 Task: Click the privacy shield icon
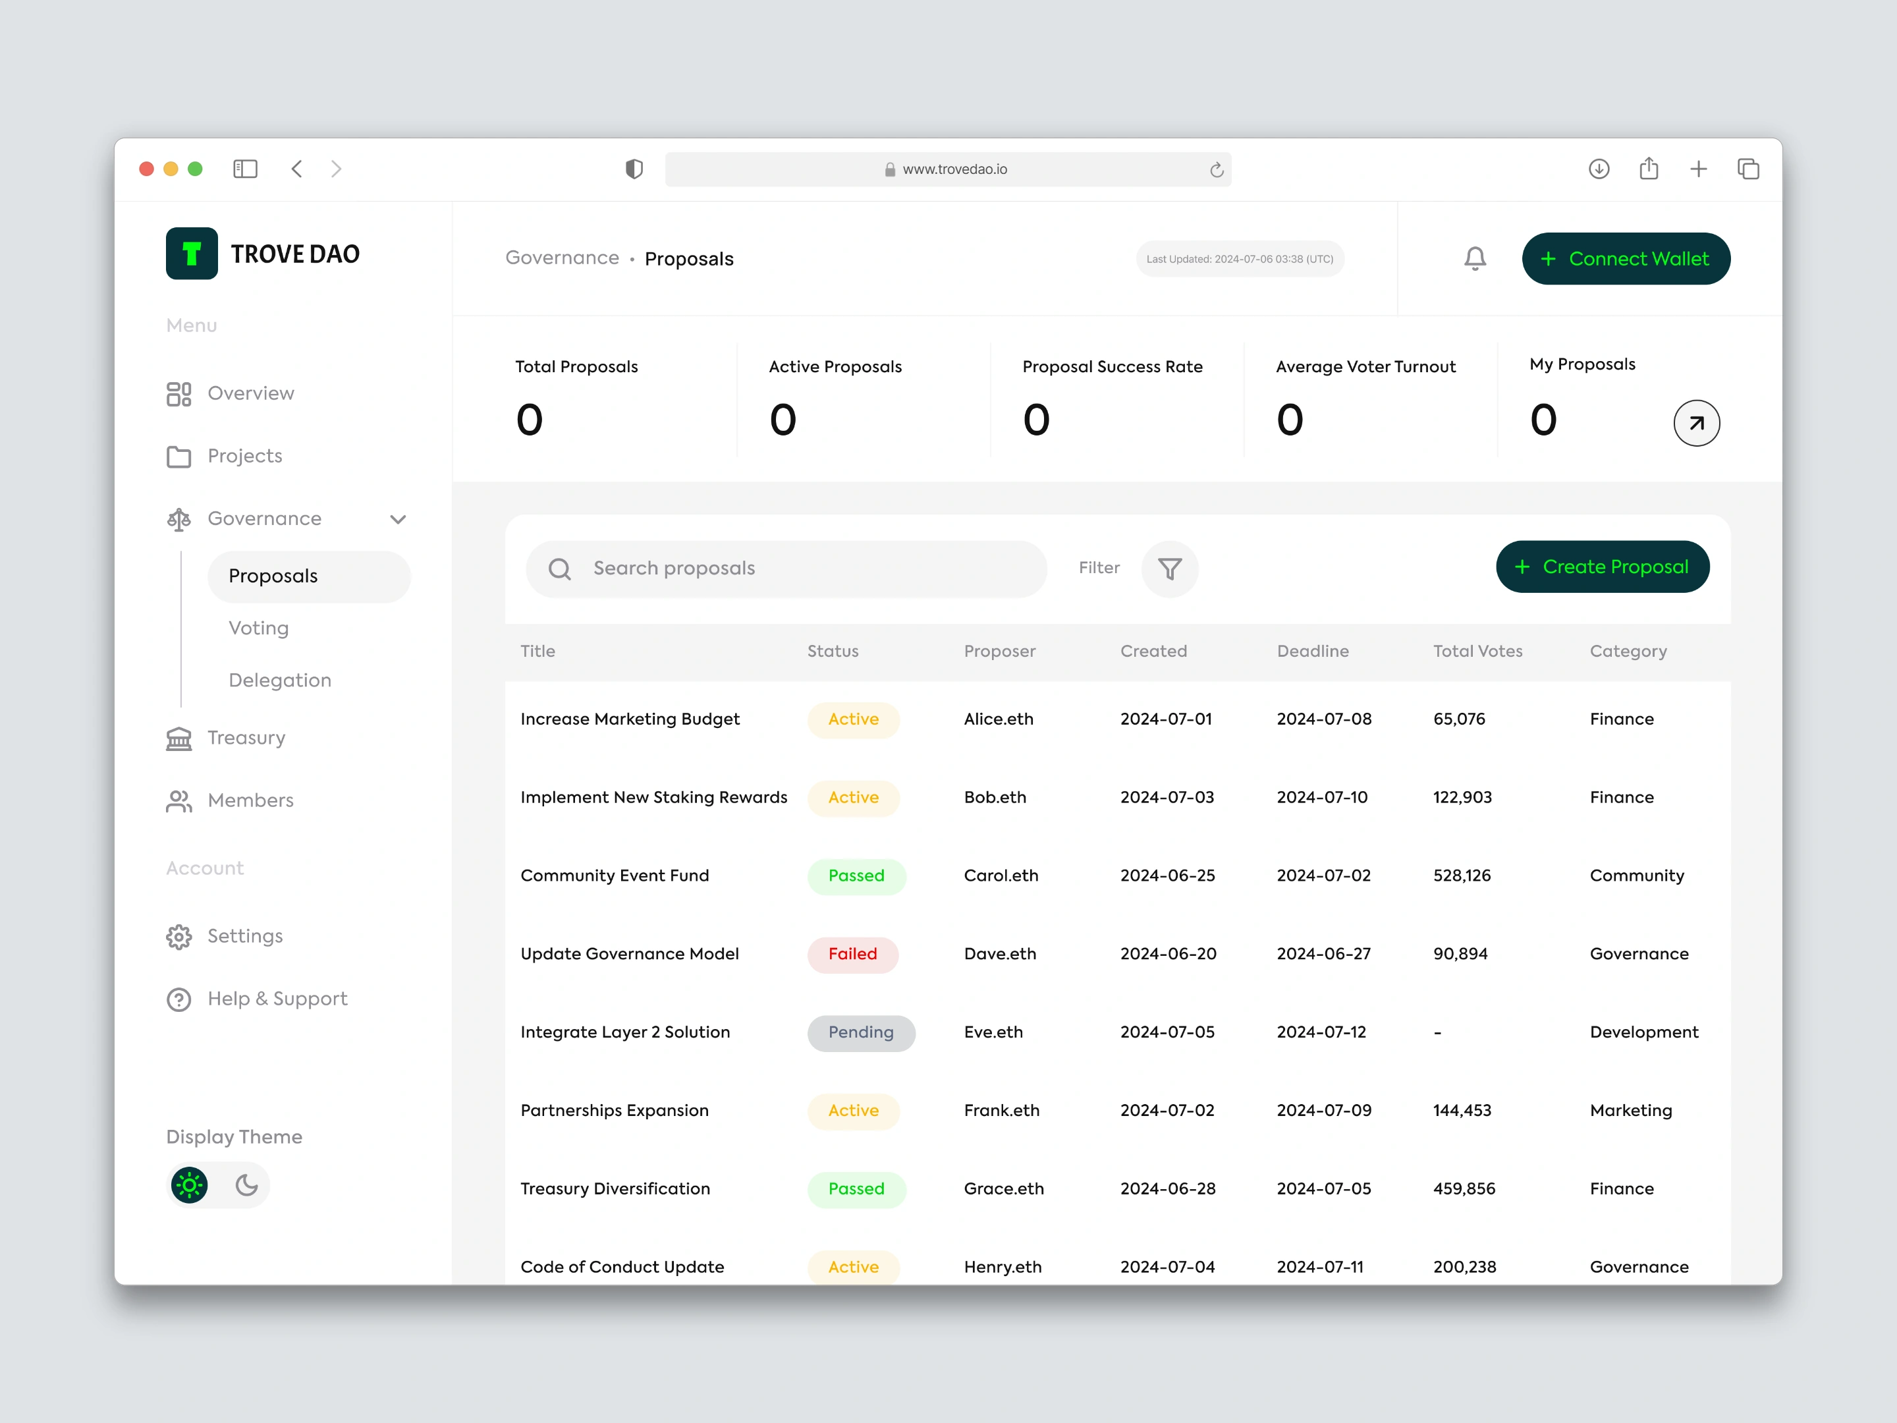(x=634, y=169)
